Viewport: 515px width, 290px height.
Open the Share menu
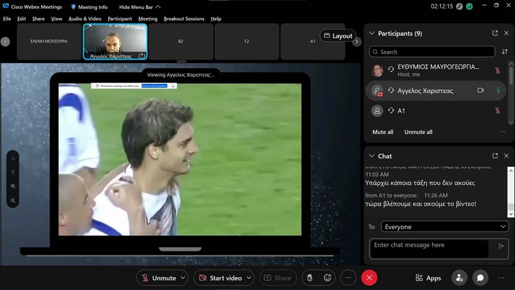click(39, 19)
